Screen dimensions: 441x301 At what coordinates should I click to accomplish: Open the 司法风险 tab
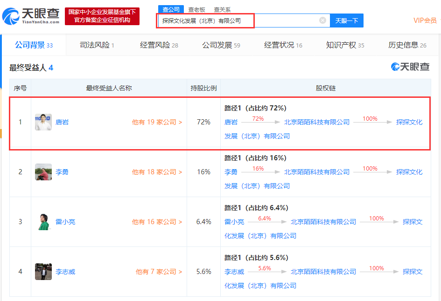coord(97,45)
